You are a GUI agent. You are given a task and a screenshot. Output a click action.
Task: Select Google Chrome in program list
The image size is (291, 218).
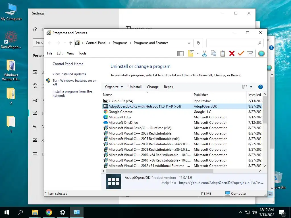click(x=120, y=112)
